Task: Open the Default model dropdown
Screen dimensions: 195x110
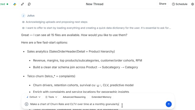Action: [x=34, y=97]
